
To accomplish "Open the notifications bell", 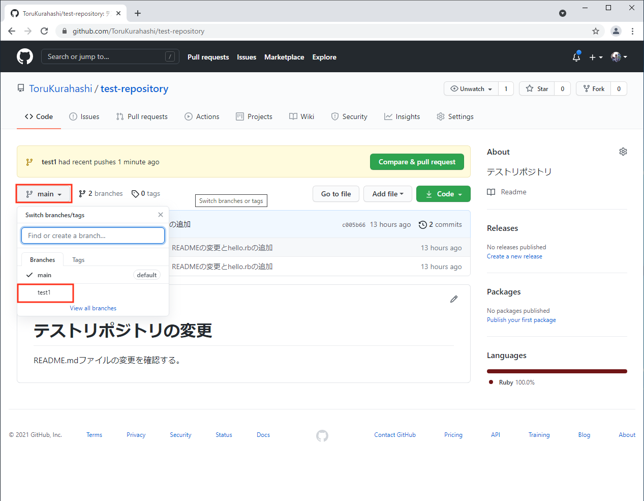I will pyautogui.click(x=576, y=57).
